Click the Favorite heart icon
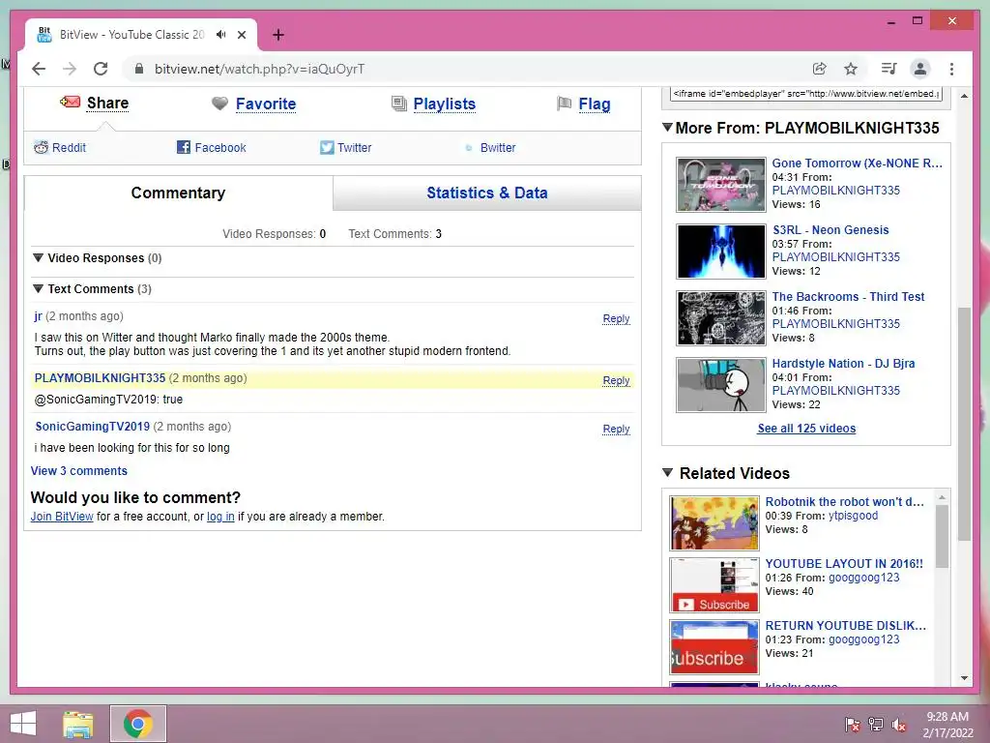Image resolution: width=990 pixels, height=743 pixels. [219, 104]
